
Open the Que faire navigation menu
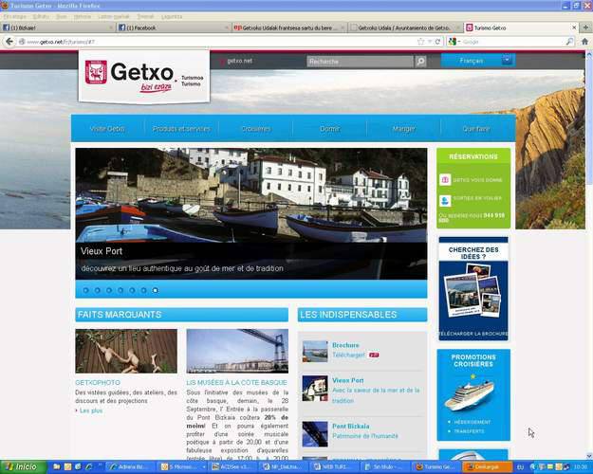(x=476, y=129)
